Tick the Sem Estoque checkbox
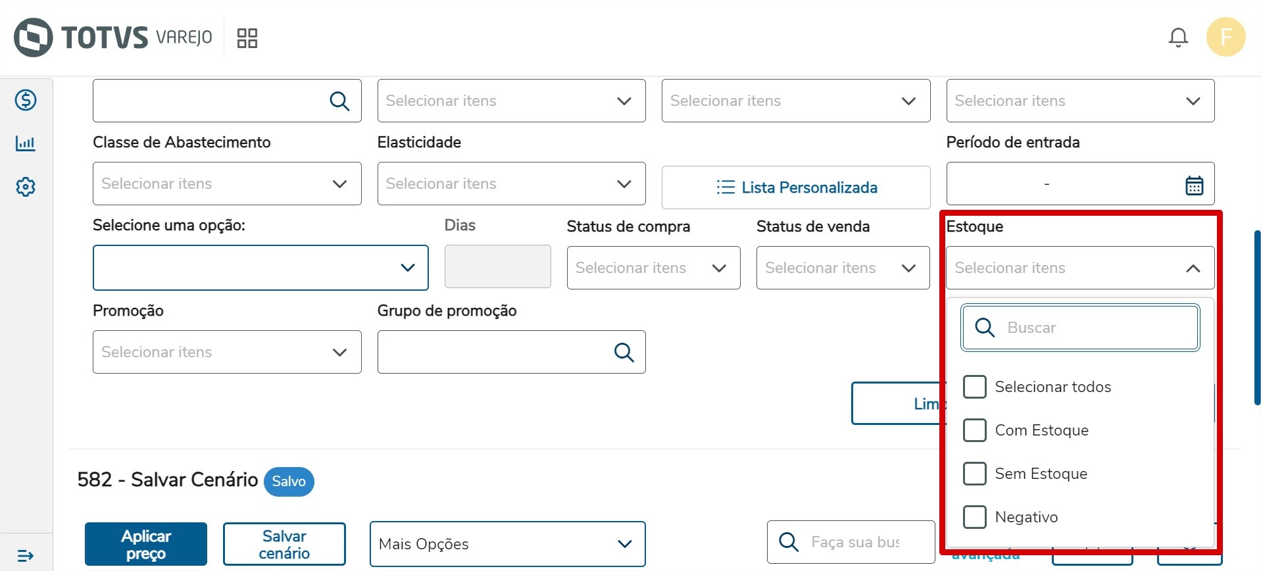Image resolution: width=1261 pixels, height=571 pixels. [974, 474]
